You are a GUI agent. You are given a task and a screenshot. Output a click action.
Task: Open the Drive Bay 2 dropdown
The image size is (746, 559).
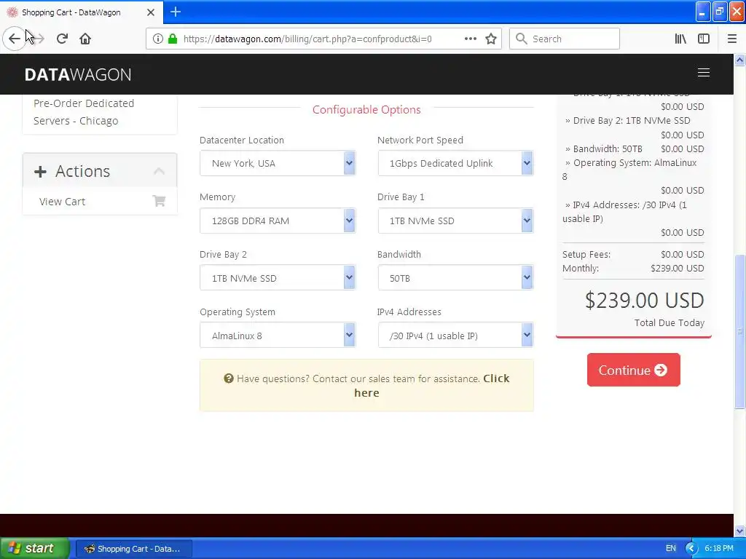pos(278,278)
